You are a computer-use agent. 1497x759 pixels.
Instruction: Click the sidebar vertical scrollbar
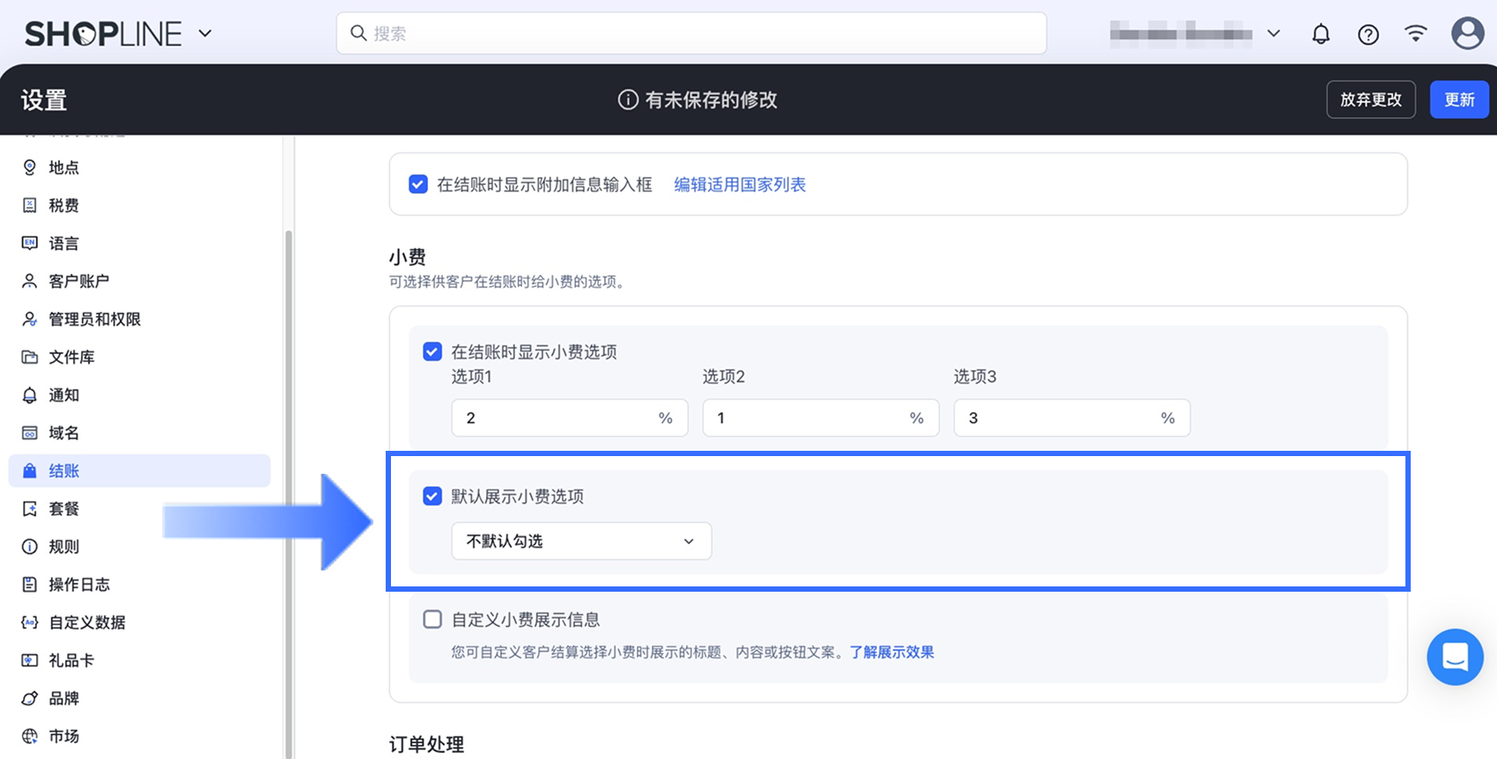coord(288,493)
